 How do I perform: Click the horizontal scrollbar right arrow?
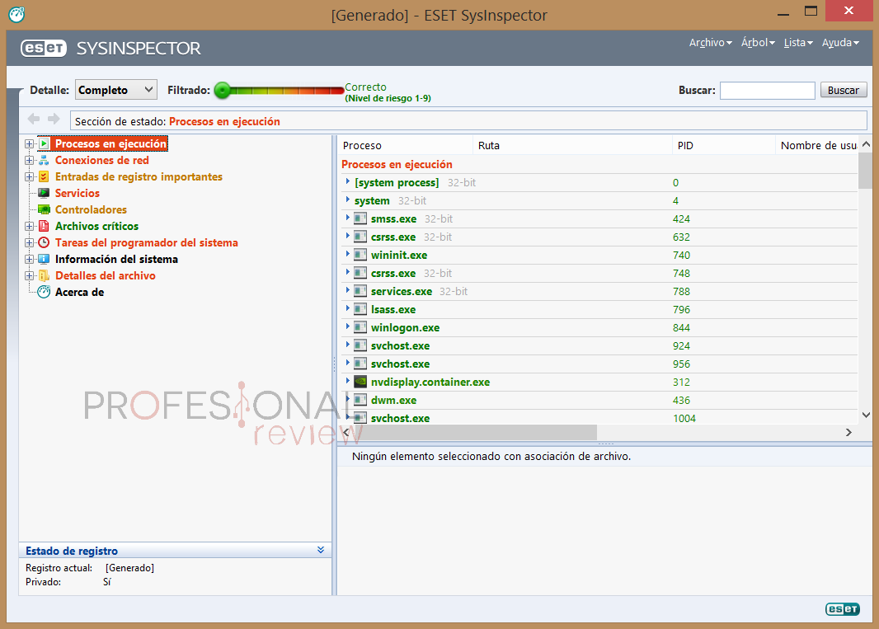click(x=848, y=432)
